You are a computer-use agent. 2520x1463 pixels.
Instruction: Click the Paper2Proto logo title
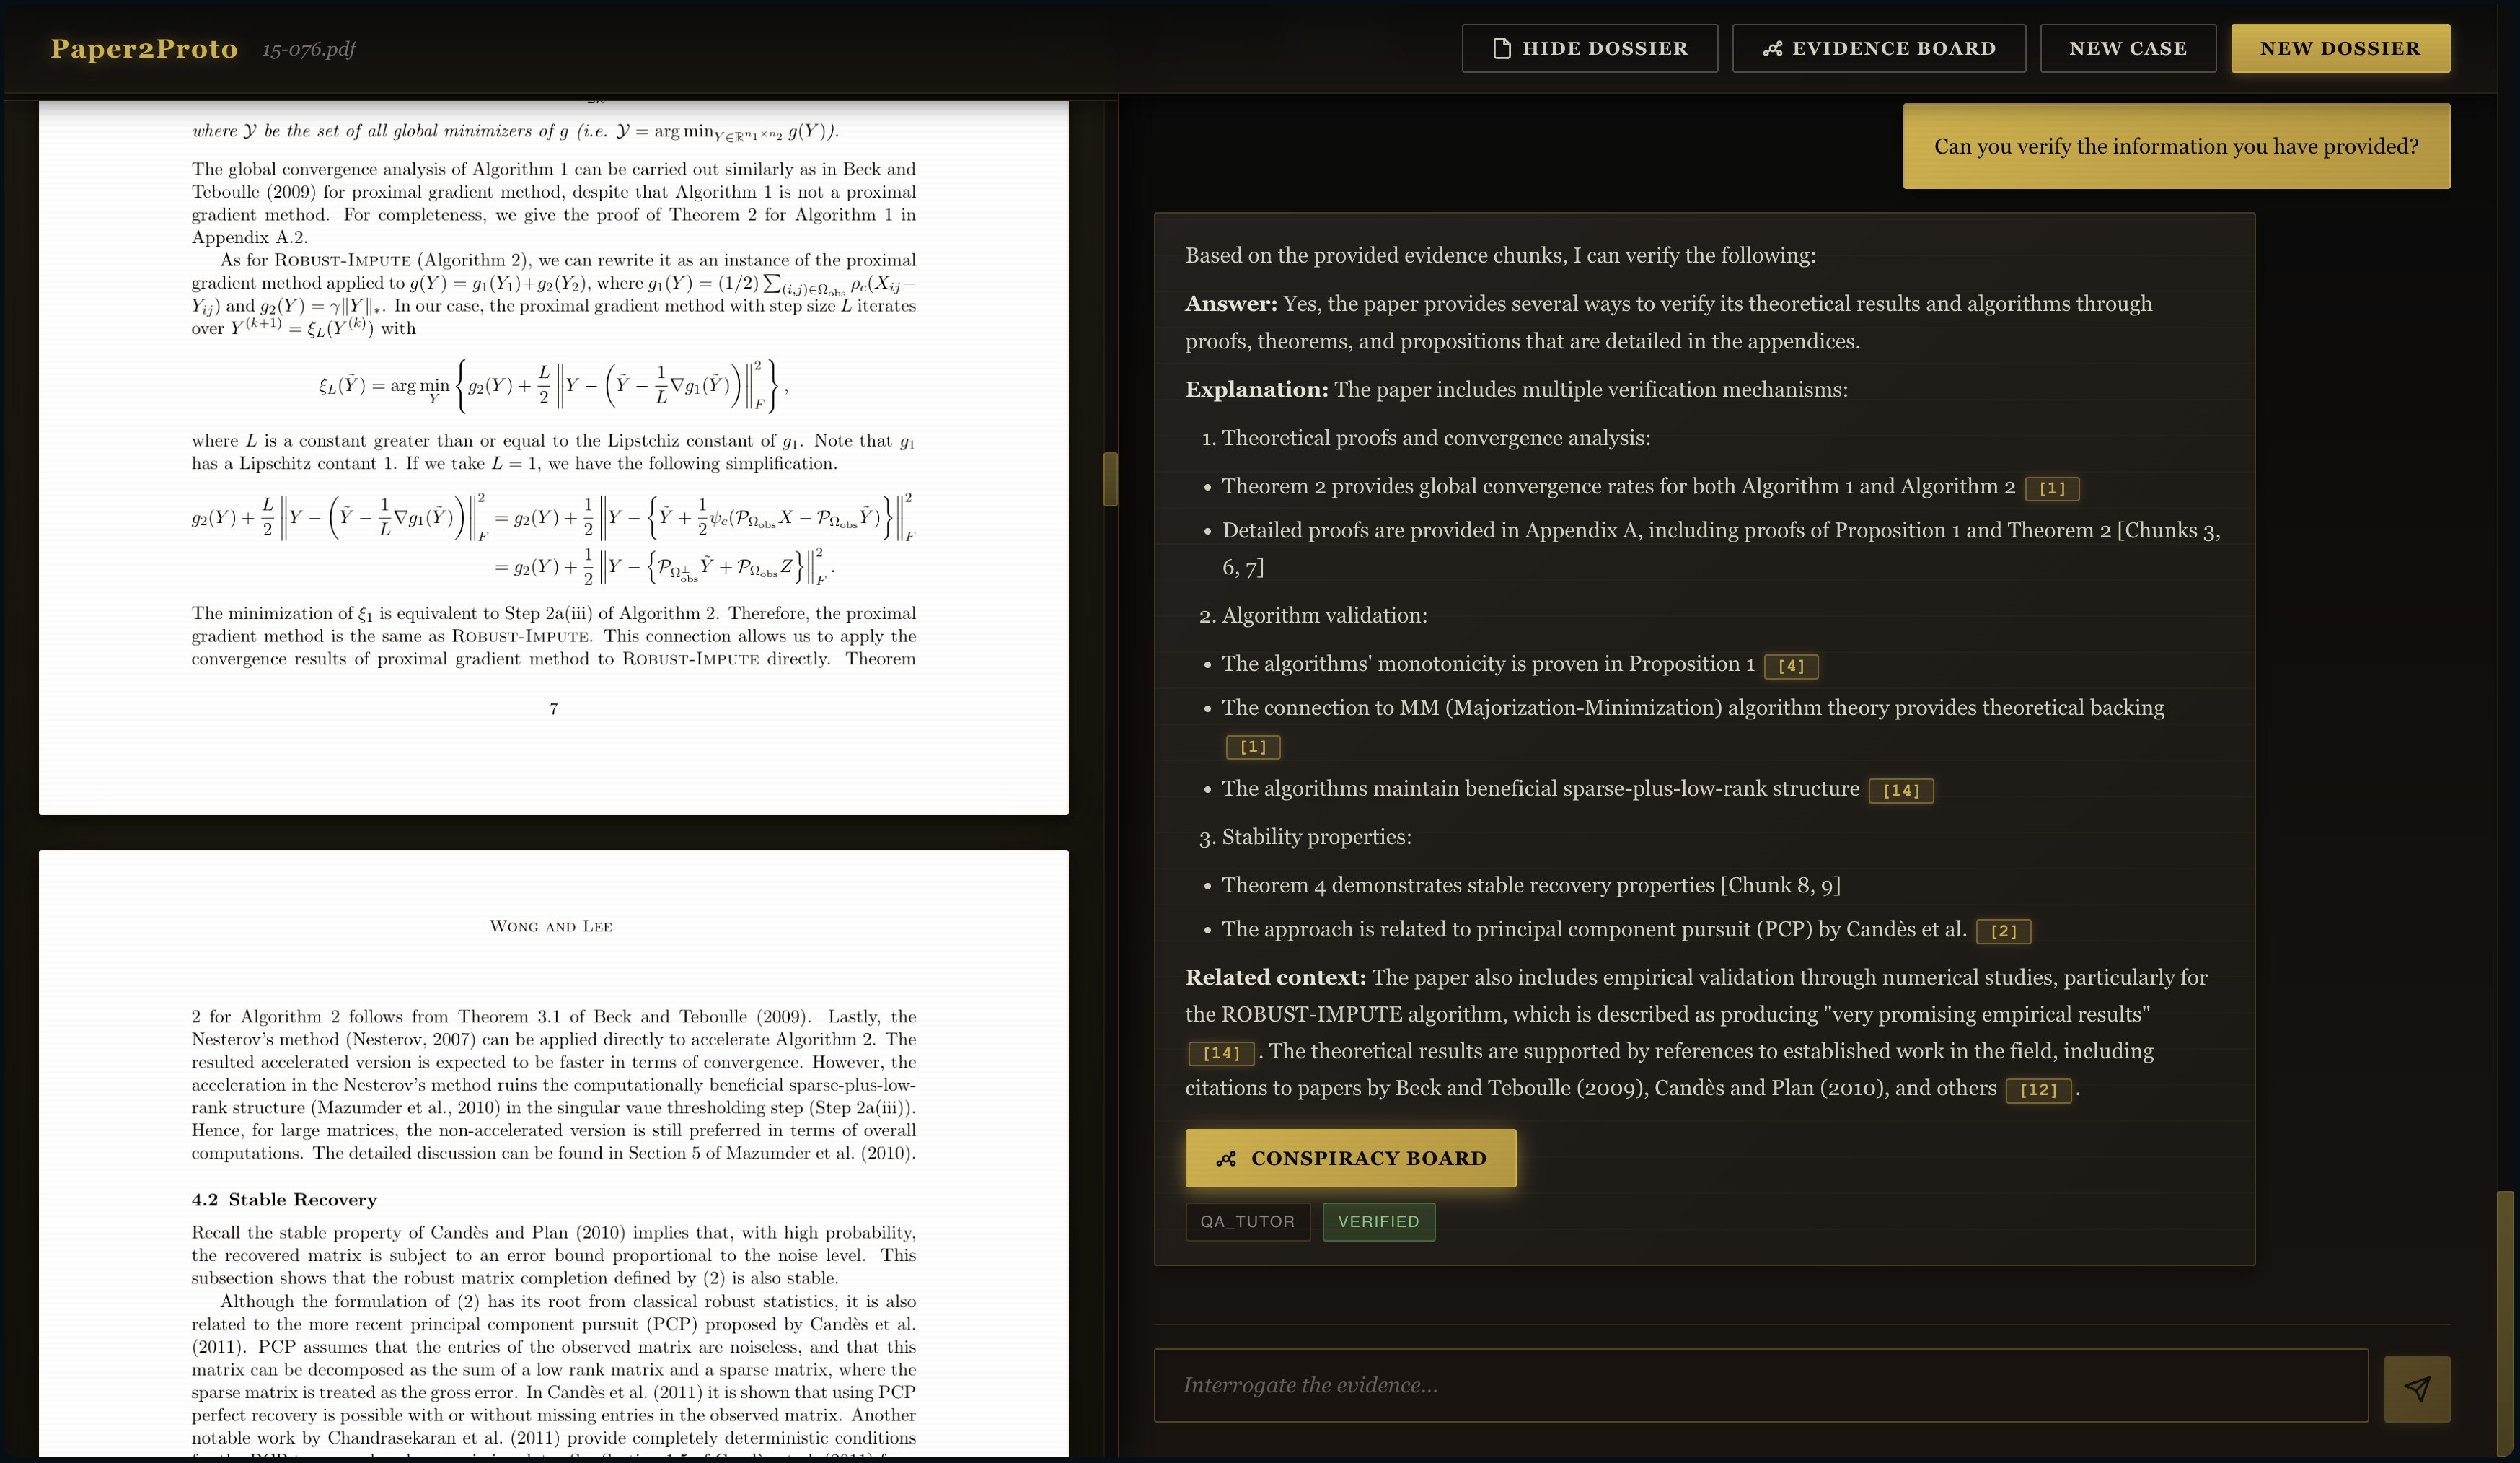(144, 48)
